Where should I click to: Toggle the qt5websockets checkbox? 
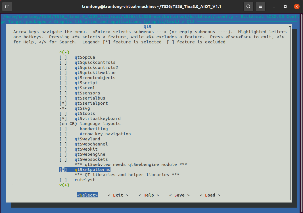click(x=63, y=160)
